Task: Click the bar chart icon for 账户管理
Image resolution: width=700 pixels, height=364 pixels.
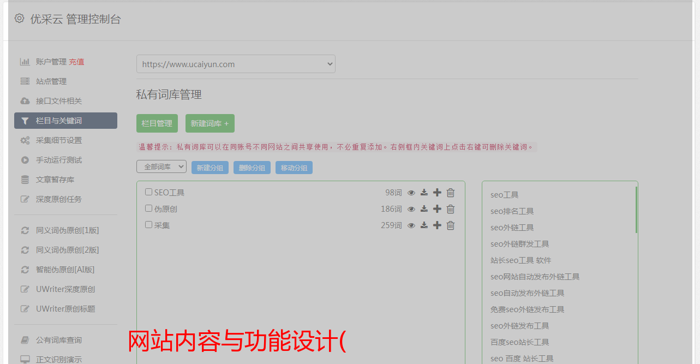Action: (x=25, y=62)
